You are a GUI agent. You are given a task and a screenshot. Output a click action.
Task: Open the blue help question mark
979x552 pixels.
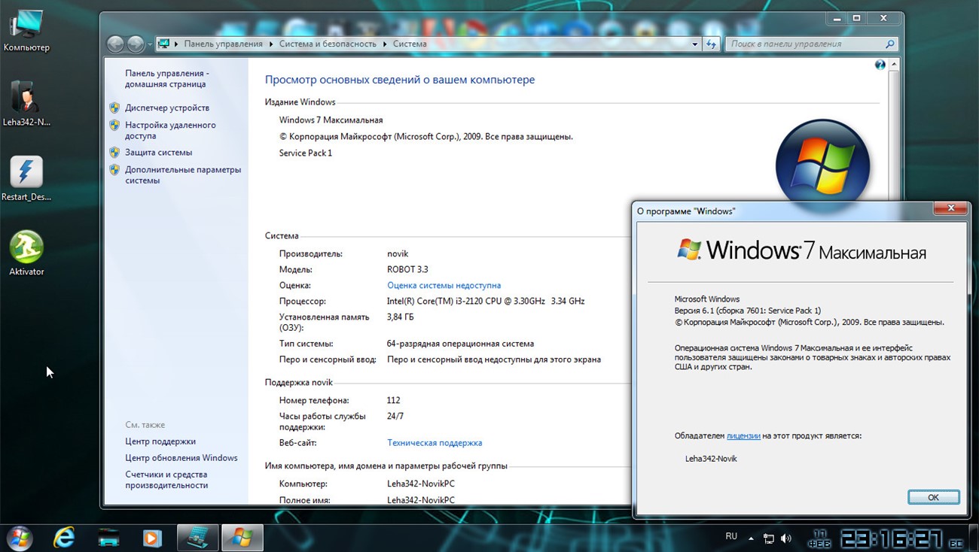(x=880, y=65)
